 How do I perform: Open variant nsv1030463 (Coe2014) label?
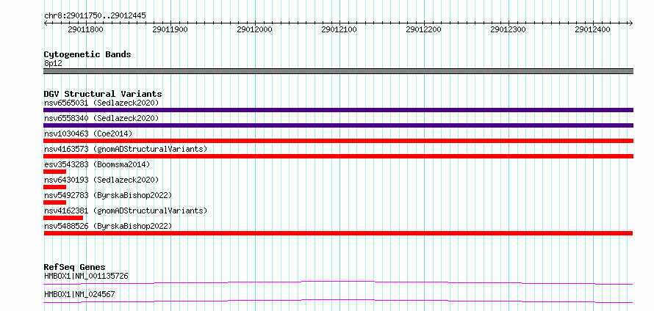click(88, 133)
